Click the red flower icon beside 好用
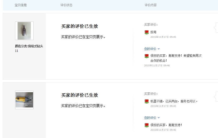The image size is (218, 138). [x=147, y=32]
